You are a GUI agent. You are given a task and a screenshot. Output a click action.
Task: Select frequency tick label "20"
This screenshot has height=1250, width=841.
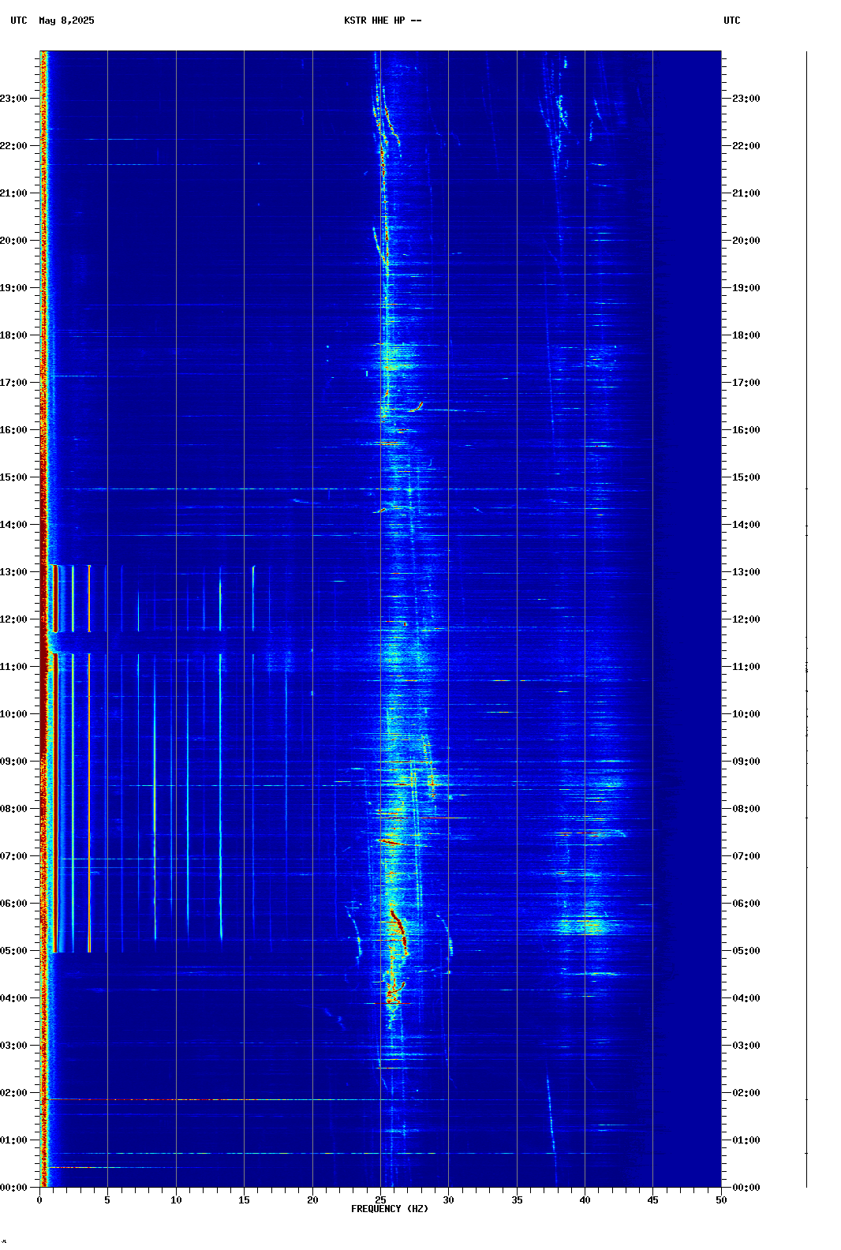pyautogui.click(x=312, y=1200)
